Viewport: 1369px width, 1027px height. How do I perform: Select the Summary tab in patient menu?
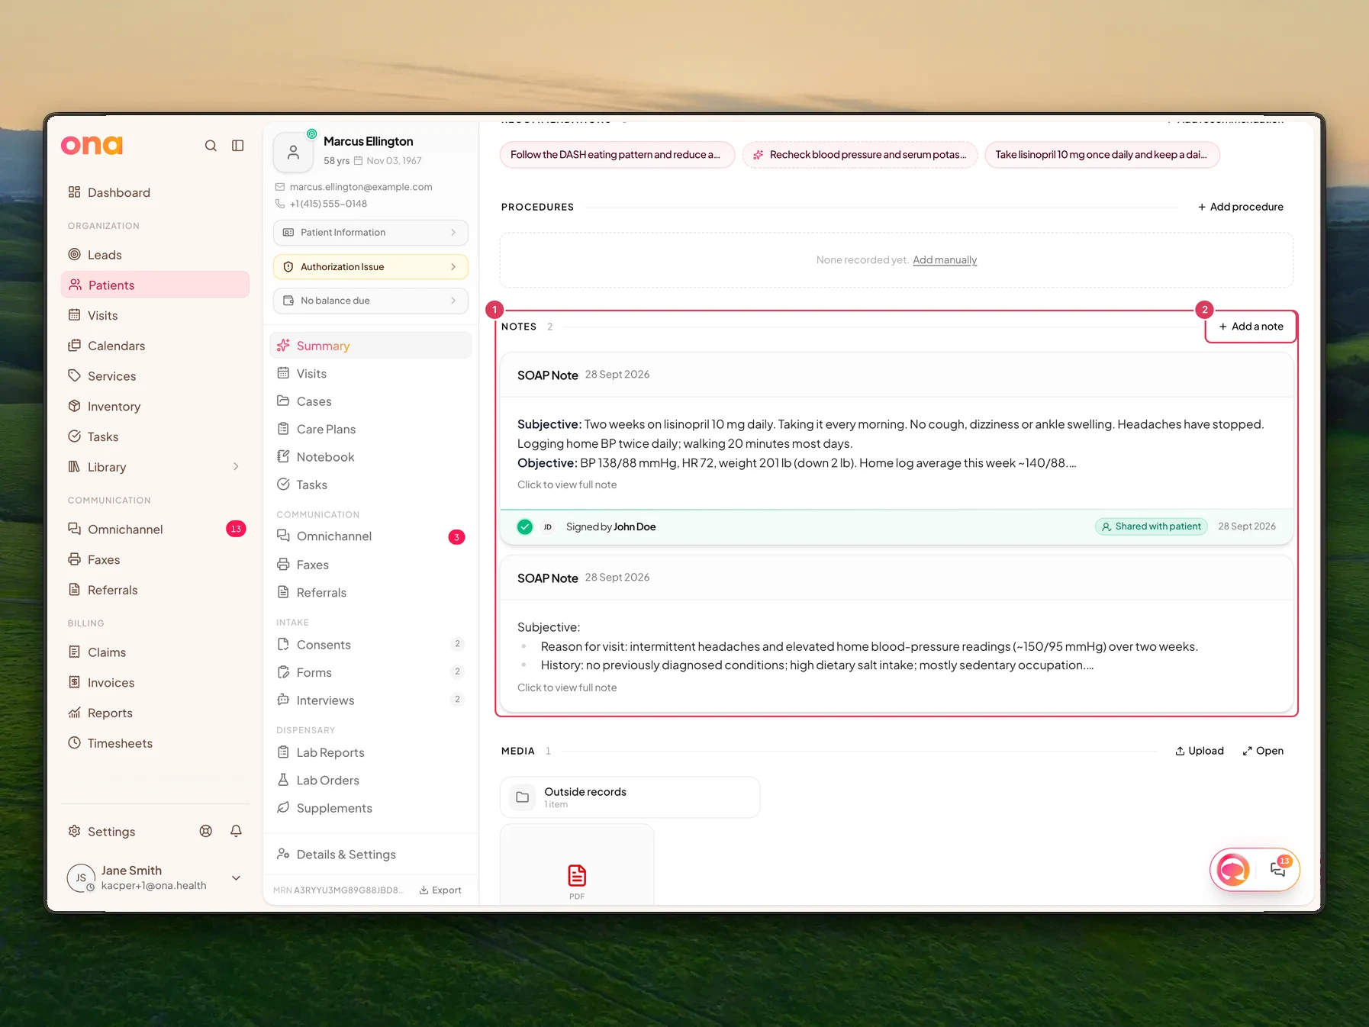[371, 346]
